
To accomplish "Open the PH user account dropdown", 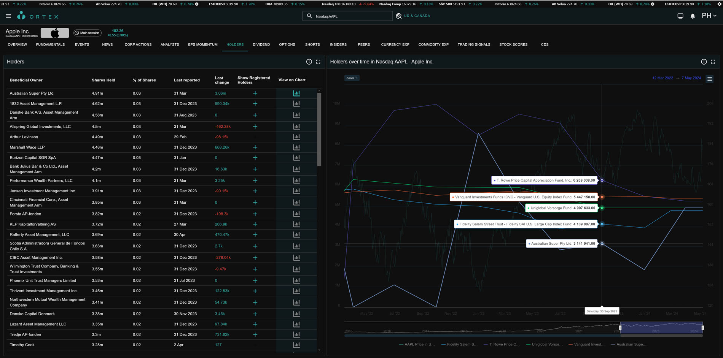I will pyautogui.click(x=709, y=16).
